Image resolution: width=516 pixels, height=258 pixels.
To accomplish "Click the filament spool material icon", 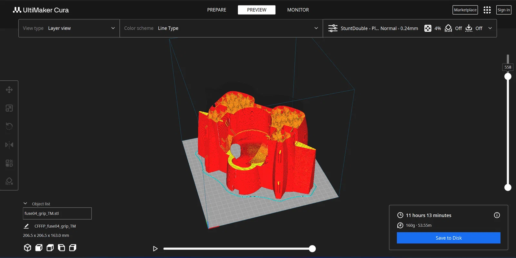I will tap(400, 225).
